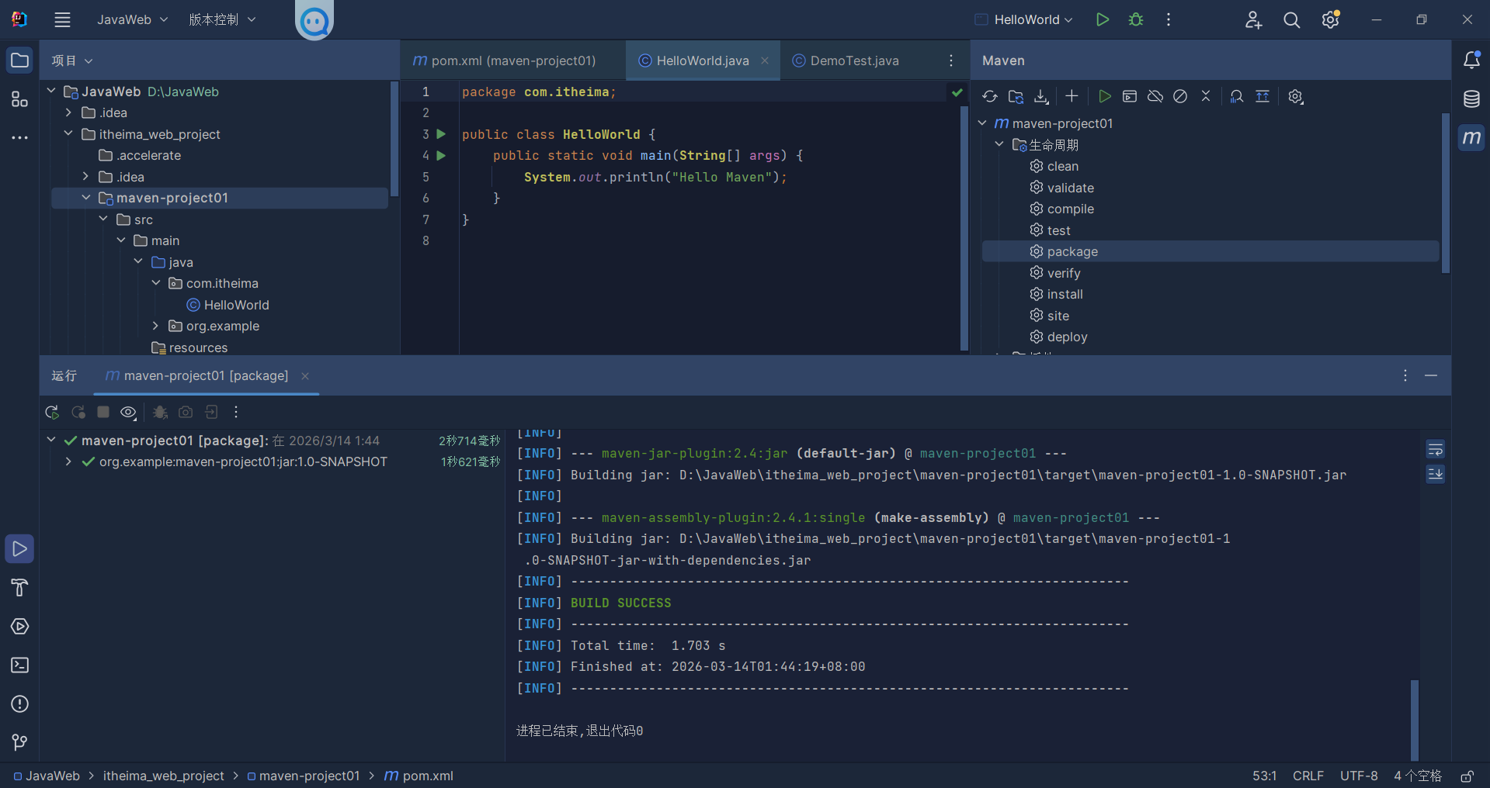The image size is (1490, 788).
Task: Debug the HelloWorld configuration
Action: [1136, 19]
